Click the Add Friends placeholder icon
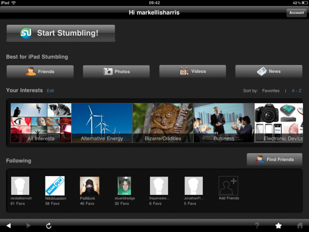Screen dimensions: 309x232 pos(228,186)
